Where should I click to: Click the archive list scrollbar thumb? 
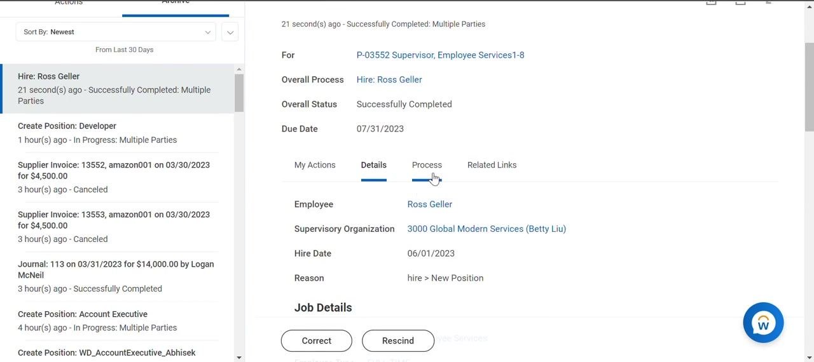(x=239, y=93)
